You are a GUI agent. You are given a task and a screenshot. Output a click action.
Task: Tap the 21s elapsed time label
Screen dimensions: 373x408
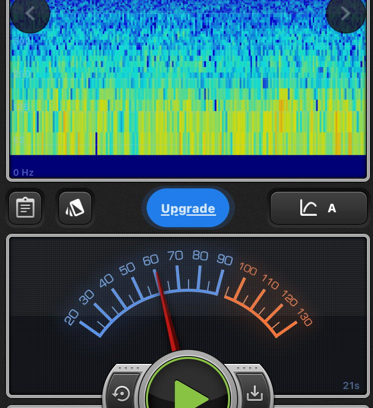(x=351, y=385)
